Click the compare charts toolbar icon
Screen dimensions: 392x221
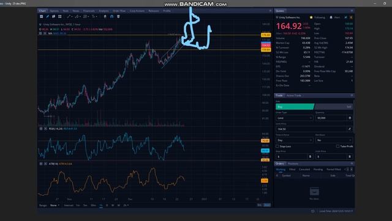point(53,17)
